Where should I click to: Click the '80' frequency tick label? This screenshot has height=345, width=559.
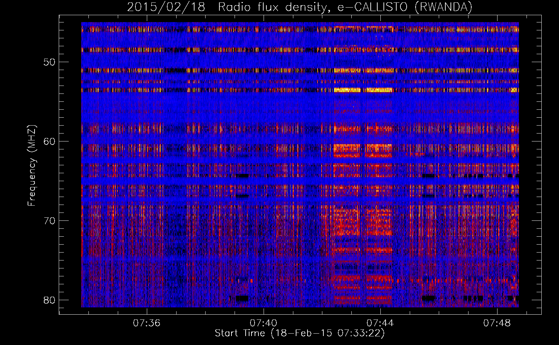point(50,300)
